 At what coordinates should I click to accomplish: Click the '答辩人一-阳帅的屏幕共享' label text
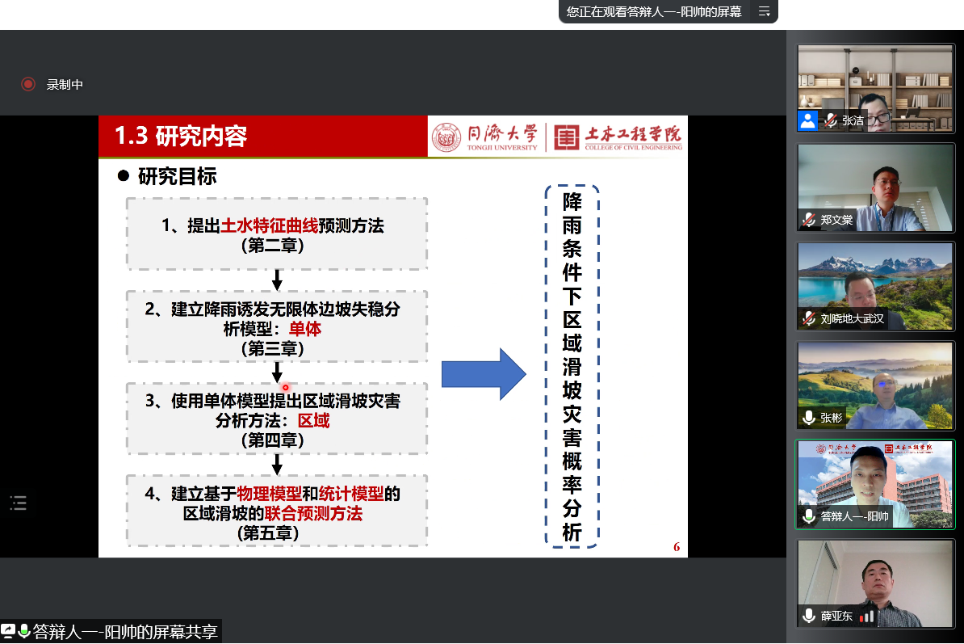click(x=125, y=632)
